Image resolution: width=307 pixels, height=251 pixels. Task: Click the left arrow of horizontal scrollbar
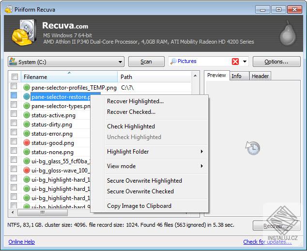(x=13, y=212)
